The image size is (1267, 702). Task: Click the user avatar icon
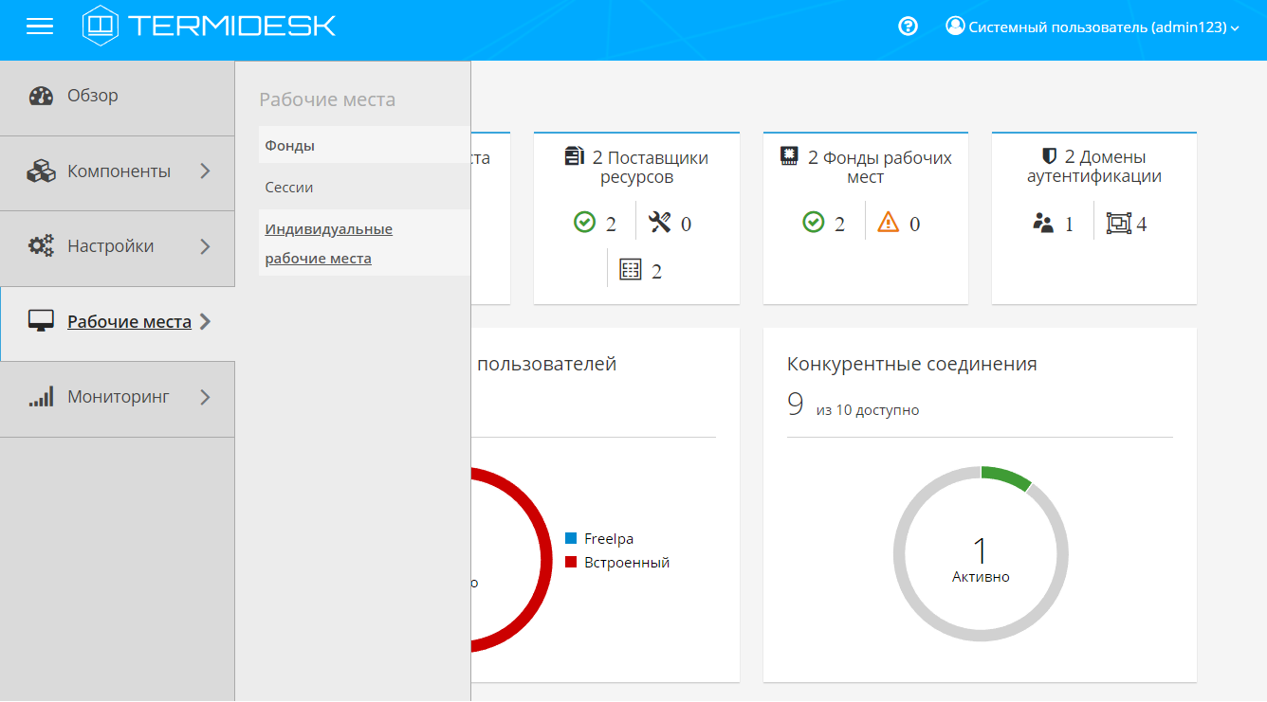pyautogui.click(x=955, y=27)
